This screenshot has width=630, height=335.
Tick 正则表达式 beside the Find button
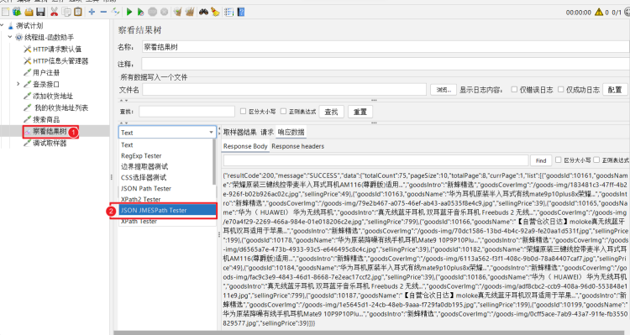coord(596,160)
